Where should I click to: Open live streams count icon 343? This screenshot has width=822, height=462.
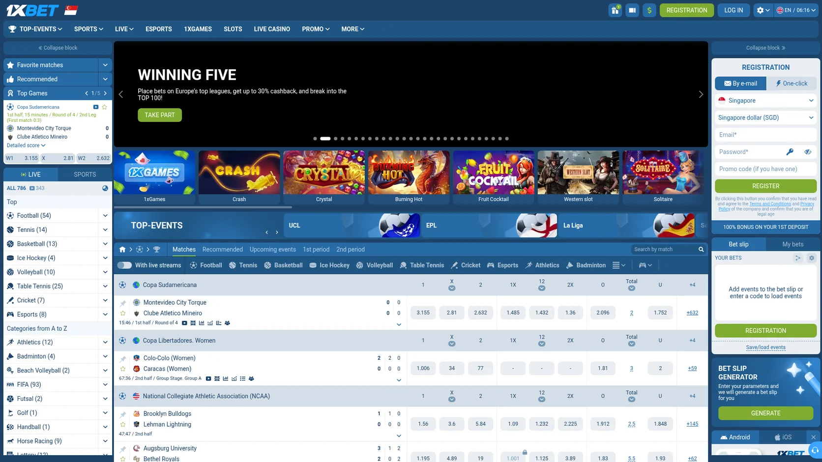[37, 188]
